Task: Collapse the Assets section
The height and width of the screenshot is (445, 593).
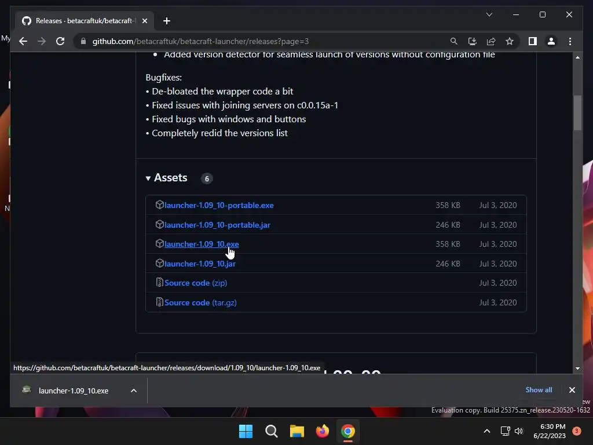Action: point(166,178)
